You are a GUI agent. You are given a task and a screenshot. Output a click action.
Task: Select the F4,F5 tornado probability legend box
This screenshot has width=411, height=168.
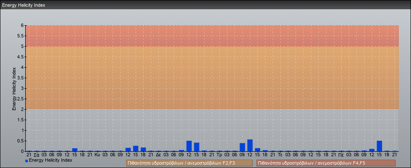[x=326, y=163]
